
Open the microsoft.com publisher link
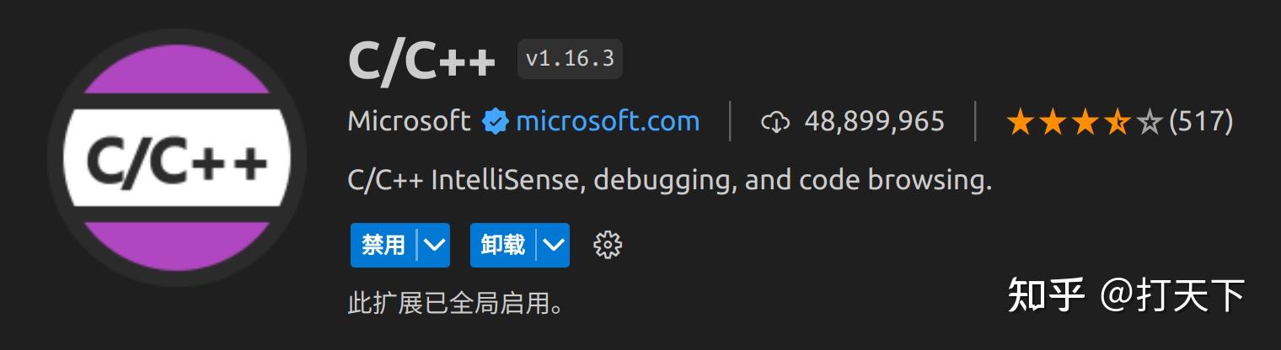[608, 121]
